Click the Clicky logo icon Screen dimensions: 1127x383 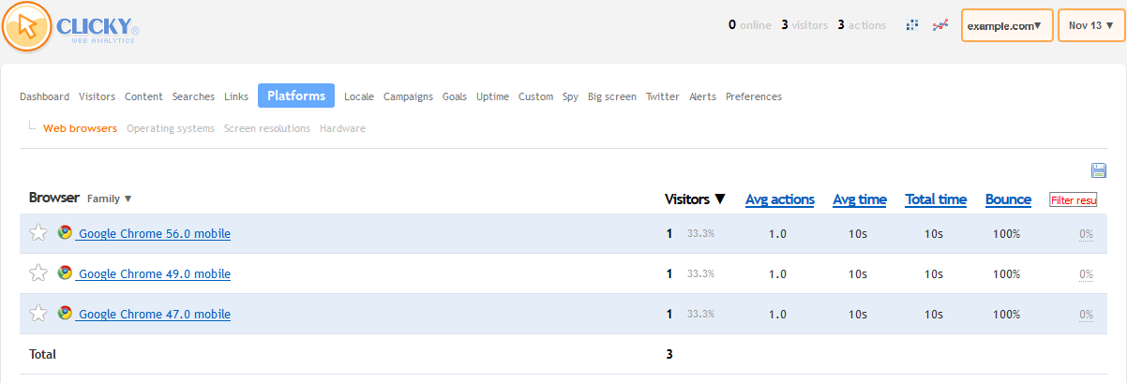click(x=27, y=26)
